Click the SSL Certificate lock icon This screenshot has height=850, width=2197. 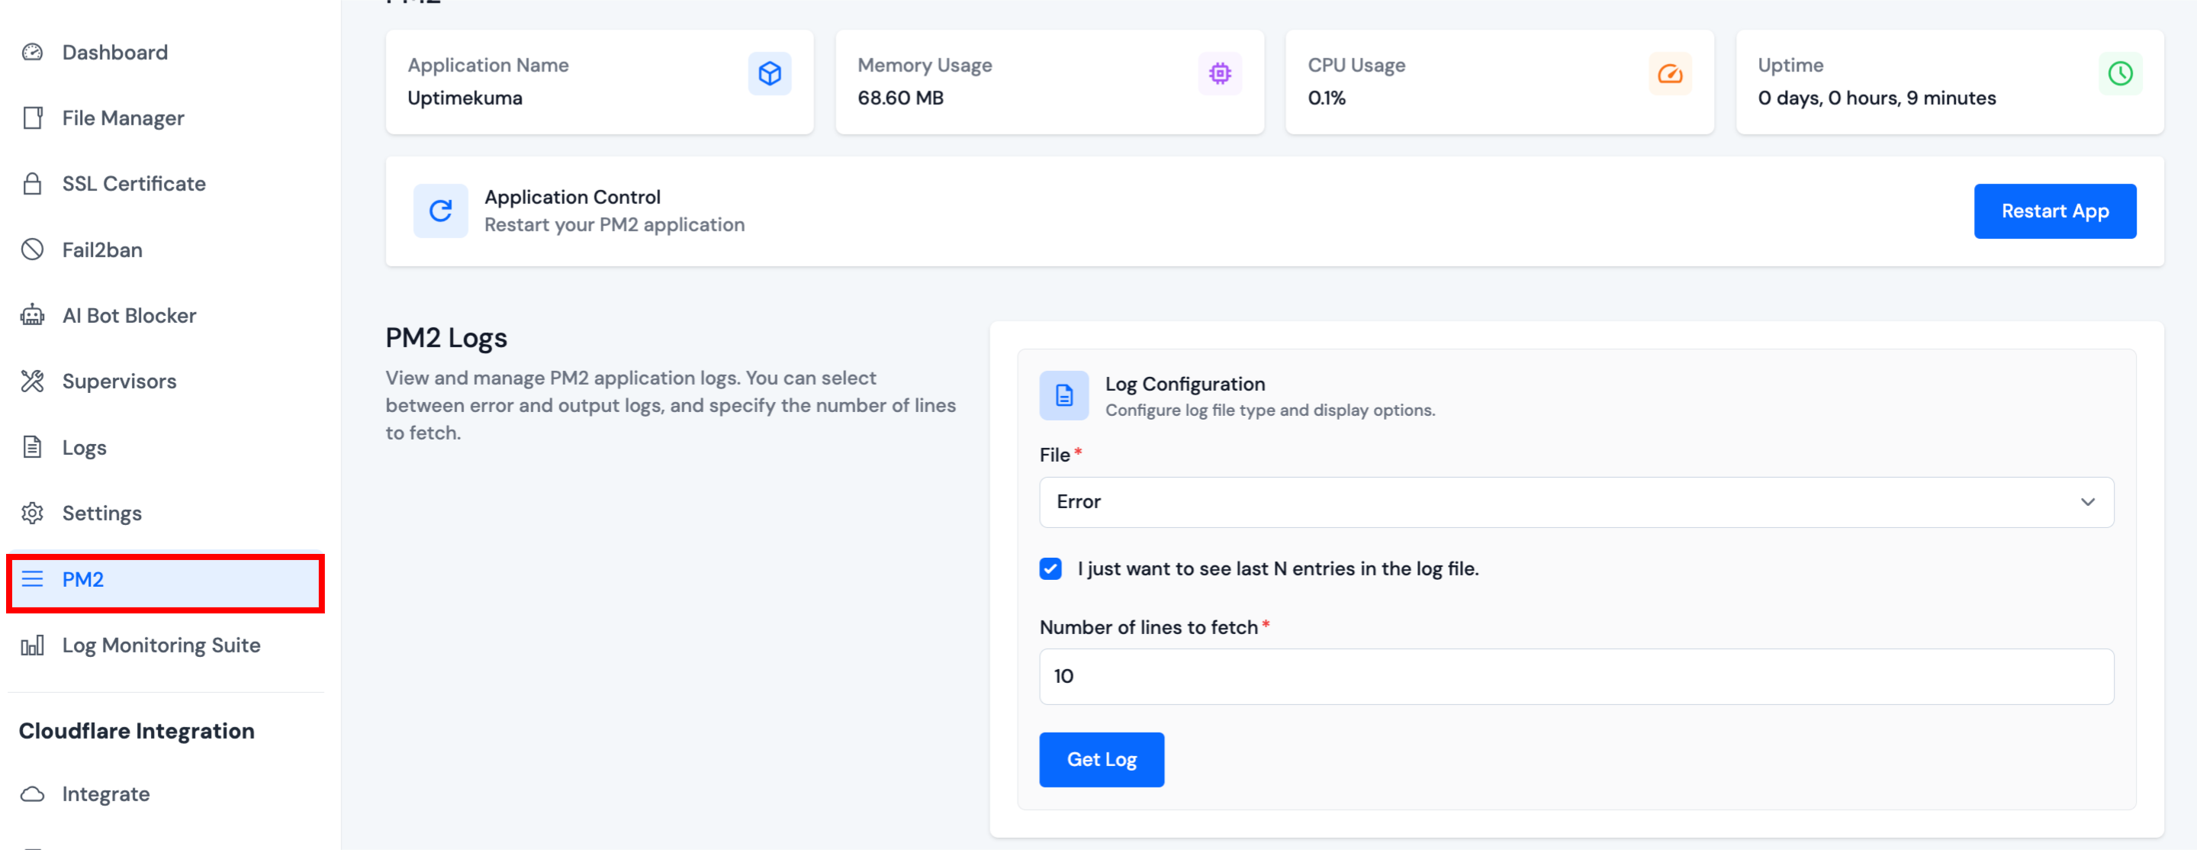[x=32, y=183]
